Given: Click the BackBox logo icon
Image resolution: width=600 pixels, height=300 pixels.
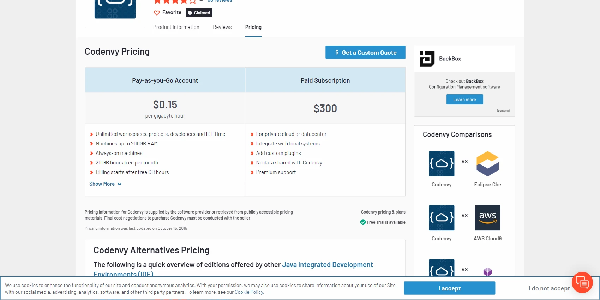Looking at the screenshot, I should pyautogui.click(x=427, y=59).
